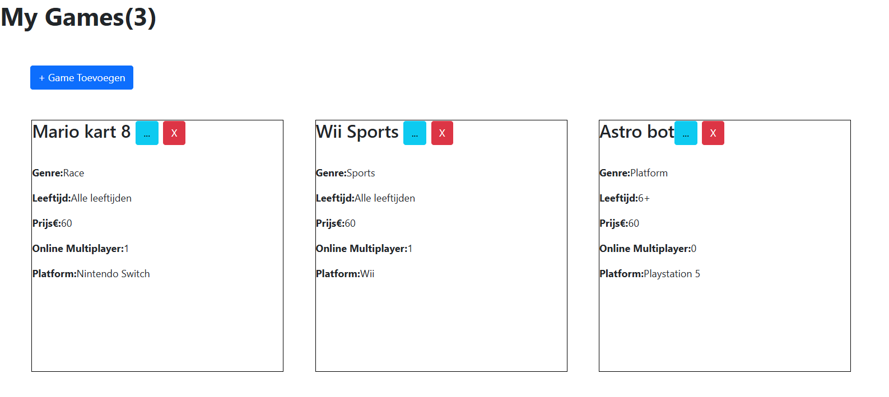The width and height of the screenshot is (889, 397).
Task: Delete the Mario kart 8 game
Action: click(174, 133)
